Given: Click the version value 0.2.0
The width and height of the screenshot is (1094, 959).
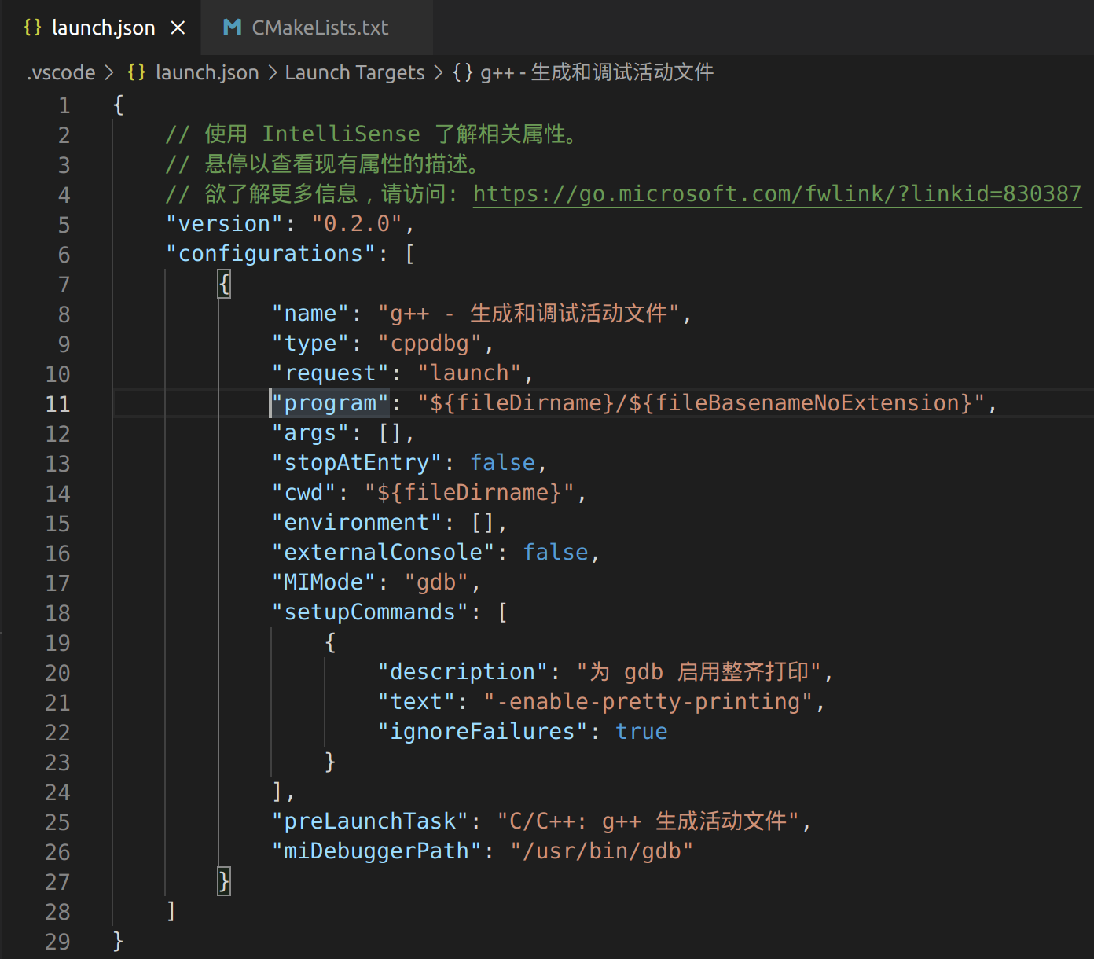Looking at the screenshot, I should [358, 224].
